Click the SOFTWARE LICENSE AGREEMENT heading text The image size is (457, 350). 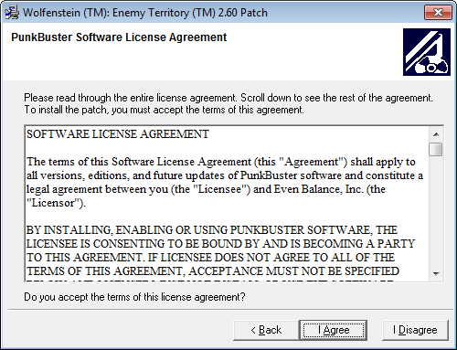coord(118,134)
